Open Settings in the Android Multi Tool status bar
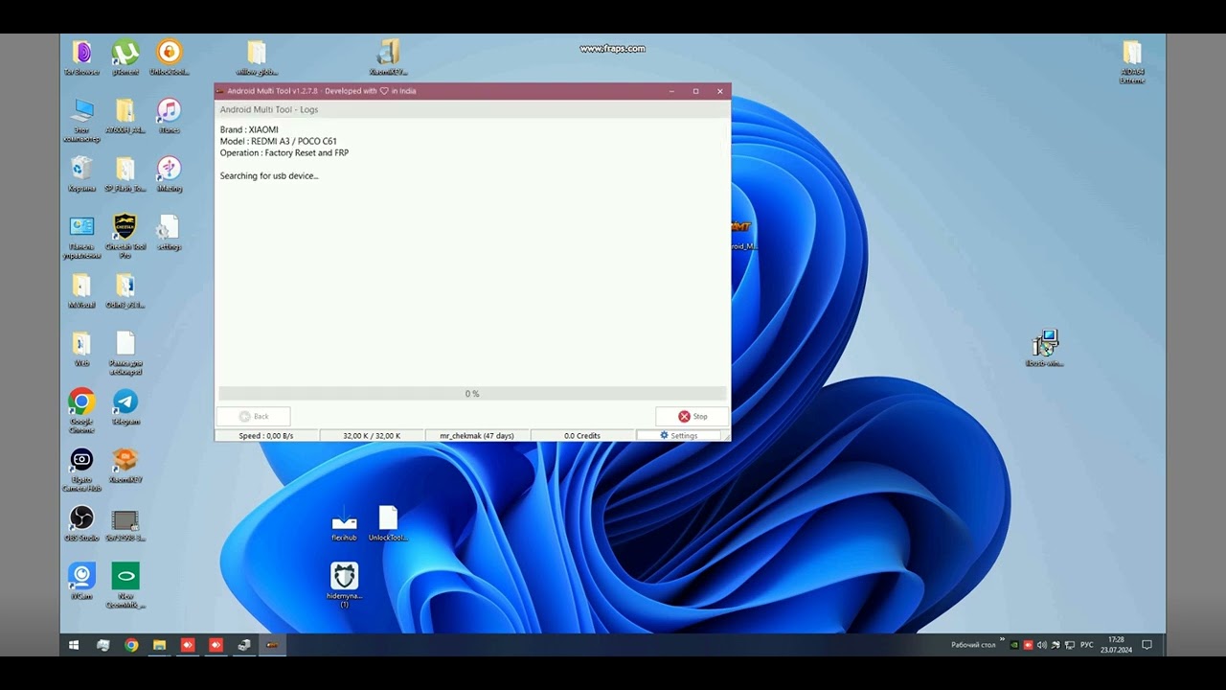Image resolution: width=1226 pixels, height=690 pixels. [678, 436]
